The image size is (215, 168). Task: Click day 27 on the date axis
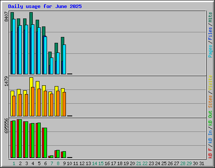(176, 163)
